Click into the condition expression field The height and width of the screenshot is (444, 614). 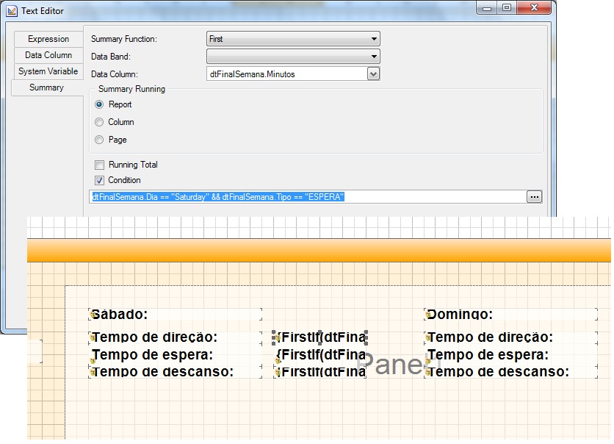pos(308,197)
